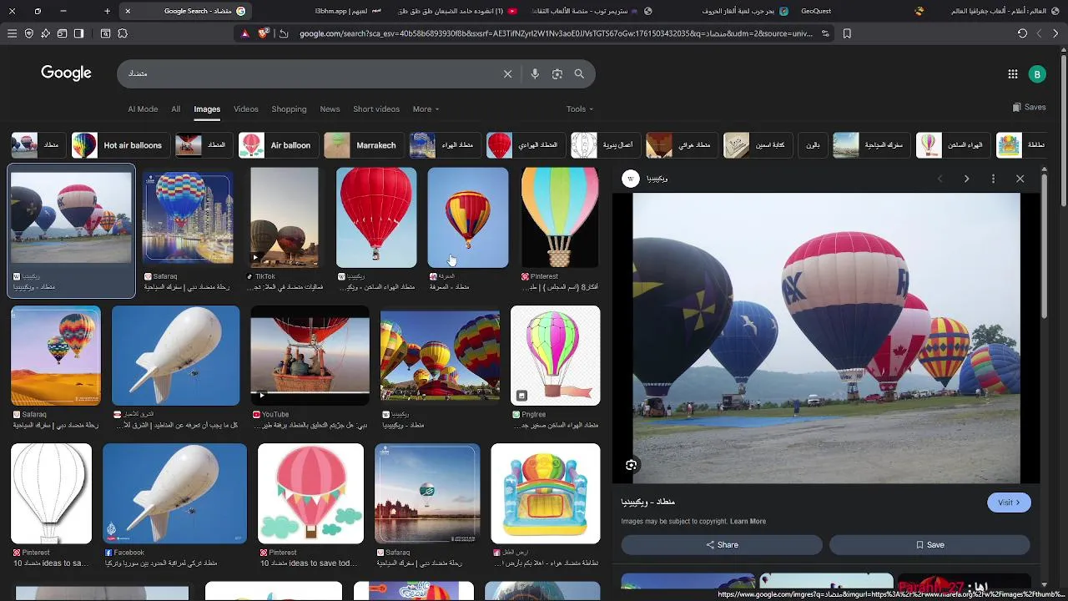Open a new browser tab with plus
Image resolution: width=1068 pixels, height=601 pixels.
point(107,11)
